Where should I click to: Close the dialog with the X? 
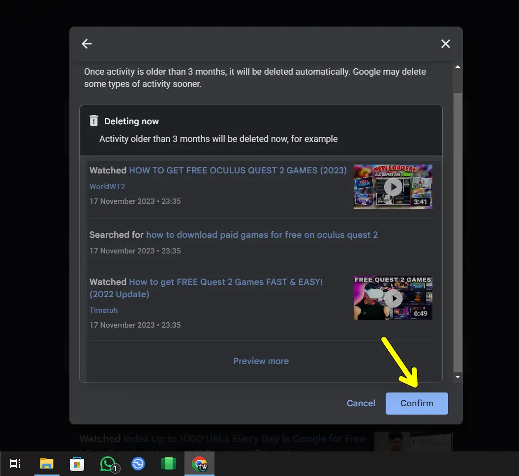[x=445, y=44]
